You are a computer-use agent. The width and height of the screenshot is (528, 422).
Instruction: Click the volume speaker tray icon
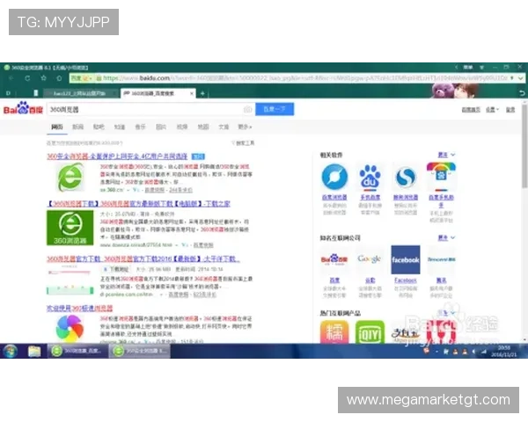(473, 352)
